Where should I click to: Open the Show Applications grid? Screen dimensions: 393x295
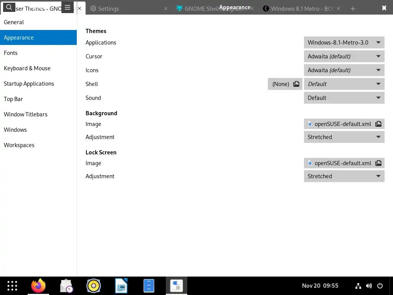[x=12, y=286]
